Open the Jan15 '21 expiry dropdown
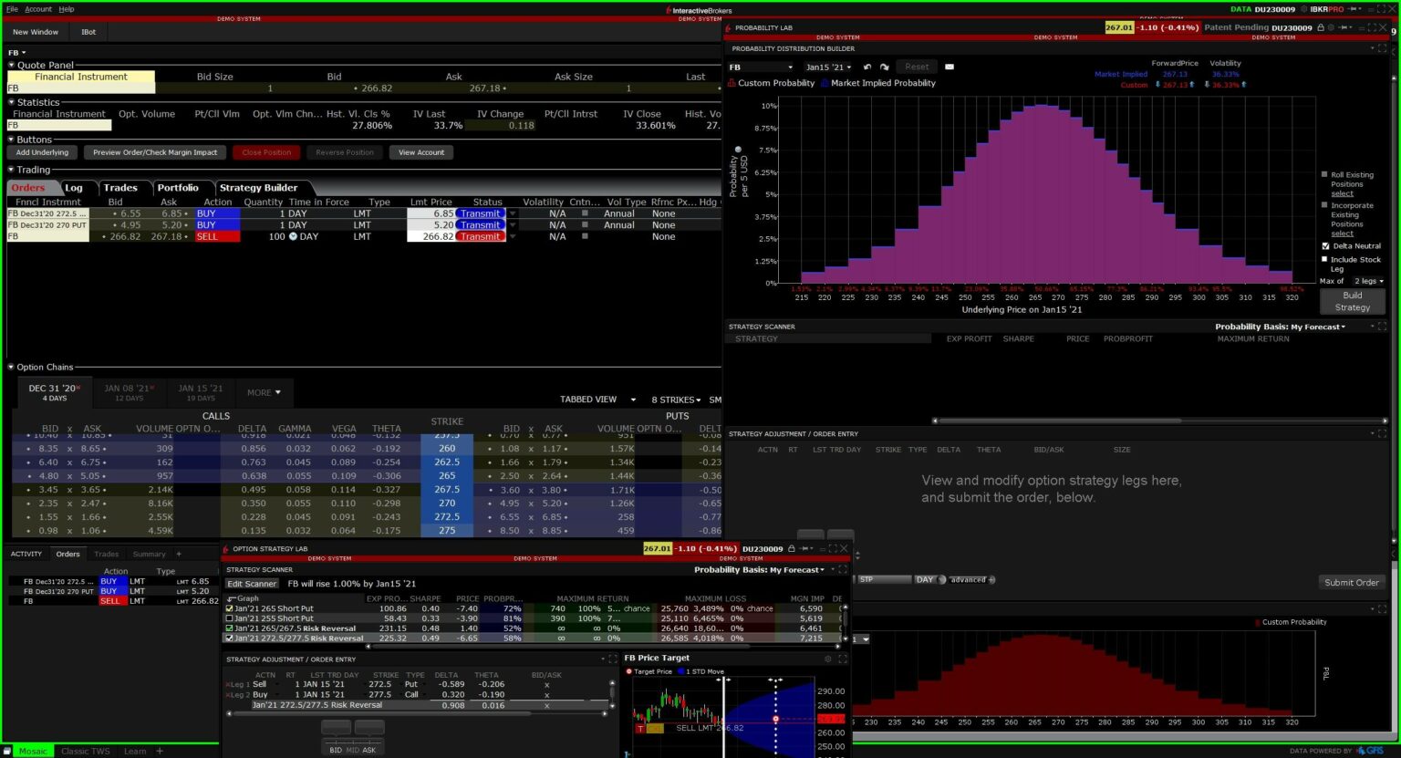 pyautogui.click(x=828, y=67)
